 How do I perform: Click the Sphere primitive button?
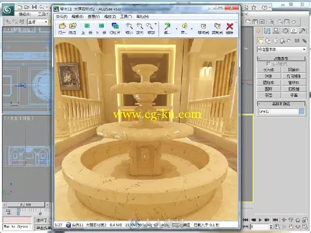(x=268, y=76)
